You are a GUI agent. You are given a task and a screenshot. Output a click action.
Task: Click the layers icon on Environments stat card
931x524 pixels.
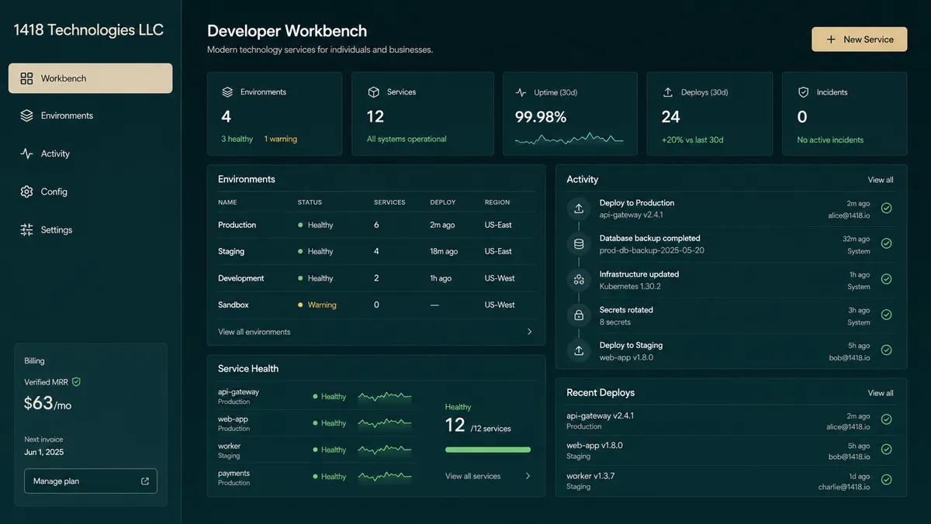(227, 91)
